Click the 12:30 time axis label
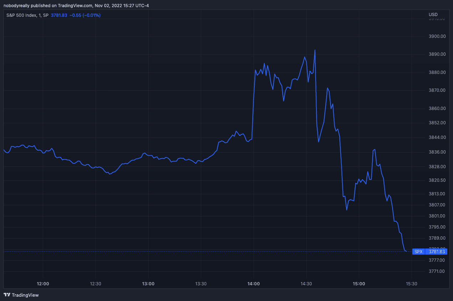This screenshot has width=453, height=301. [96, 284]
